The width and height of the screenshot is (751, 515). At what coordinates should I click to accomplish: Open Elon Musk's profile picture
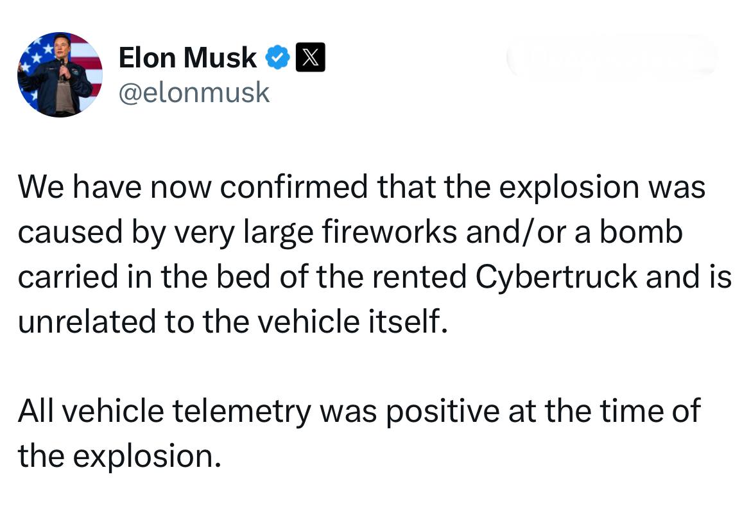[60, 74]
